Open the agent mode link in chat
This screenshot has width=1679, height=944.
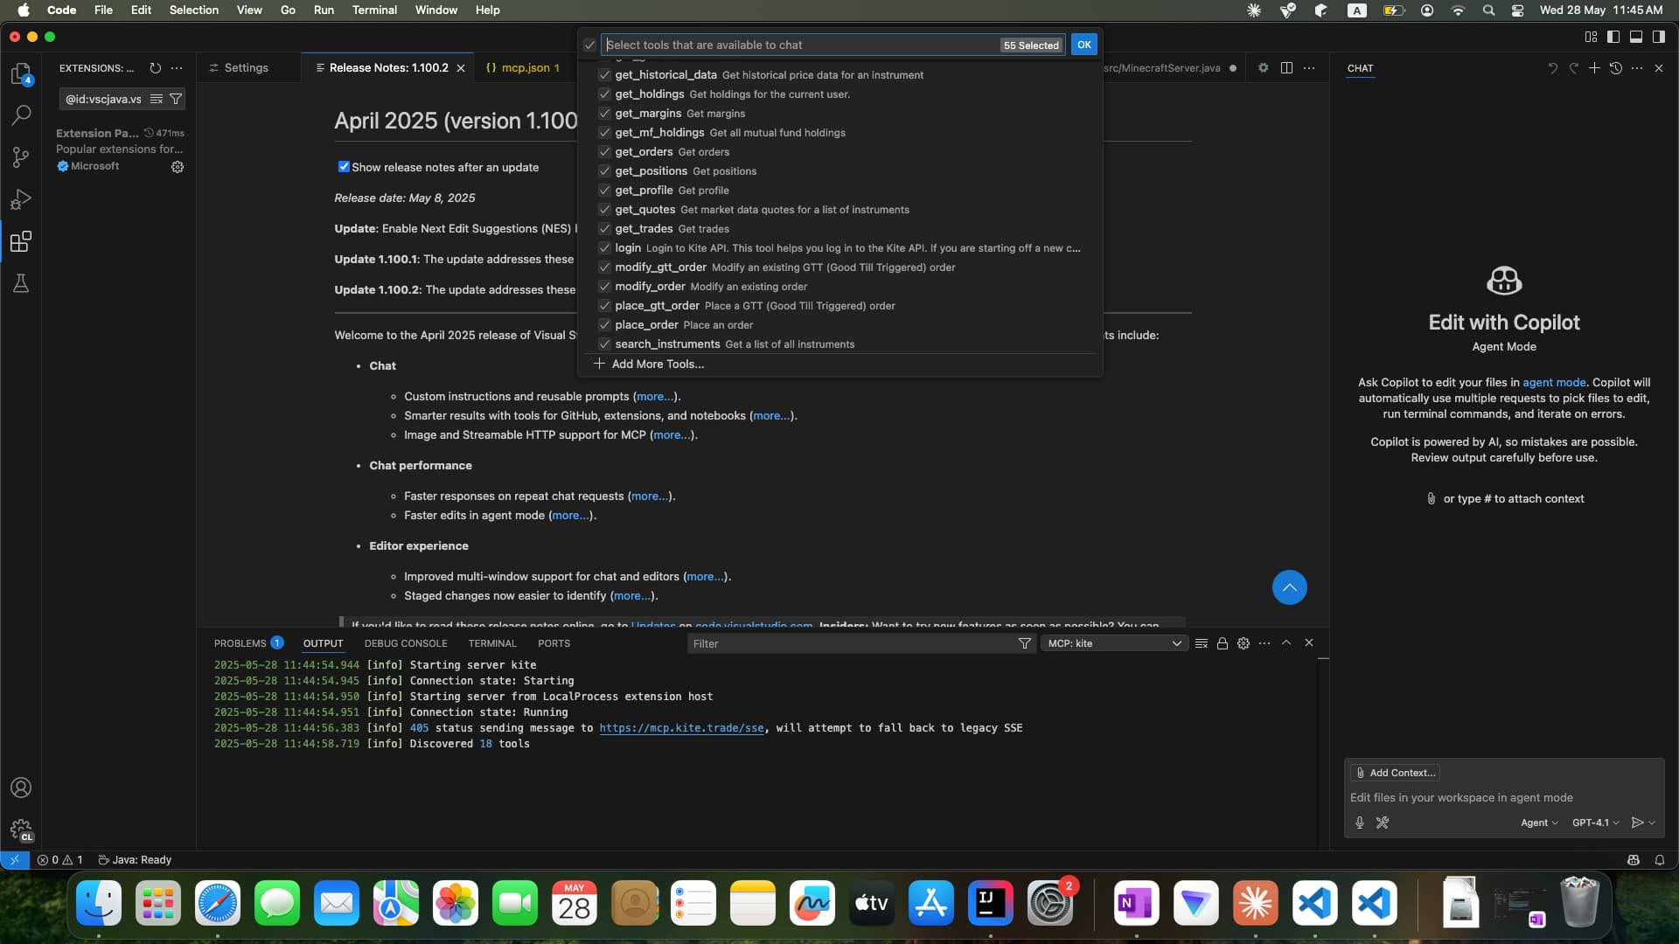1554,383
